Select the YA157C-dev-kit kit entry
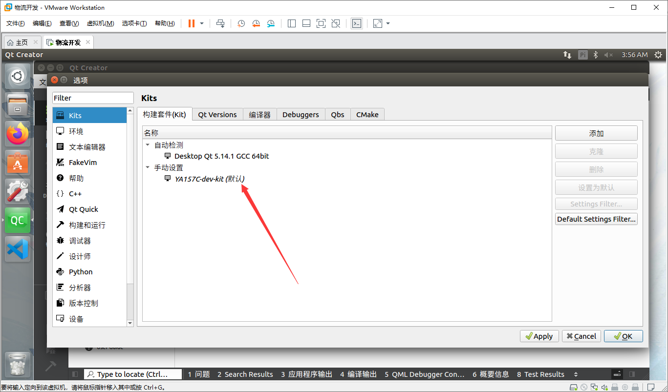Screen dimensions: 668x392 point(210,179)
